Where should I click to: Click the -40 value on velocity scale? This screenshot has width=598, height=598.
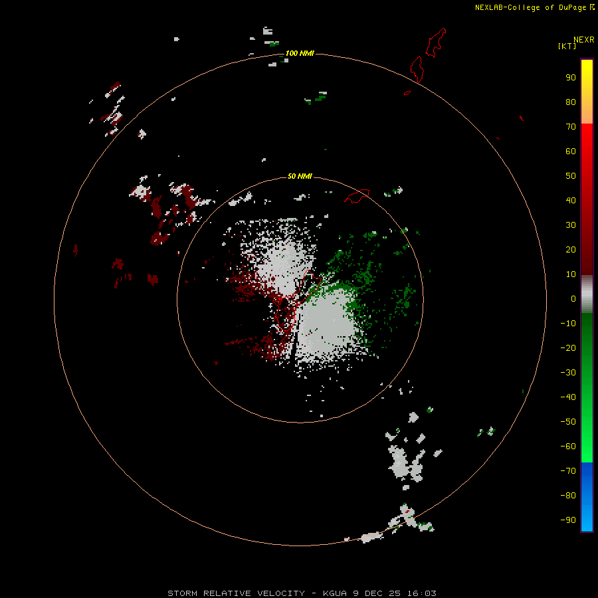click(x=568, y=397)
